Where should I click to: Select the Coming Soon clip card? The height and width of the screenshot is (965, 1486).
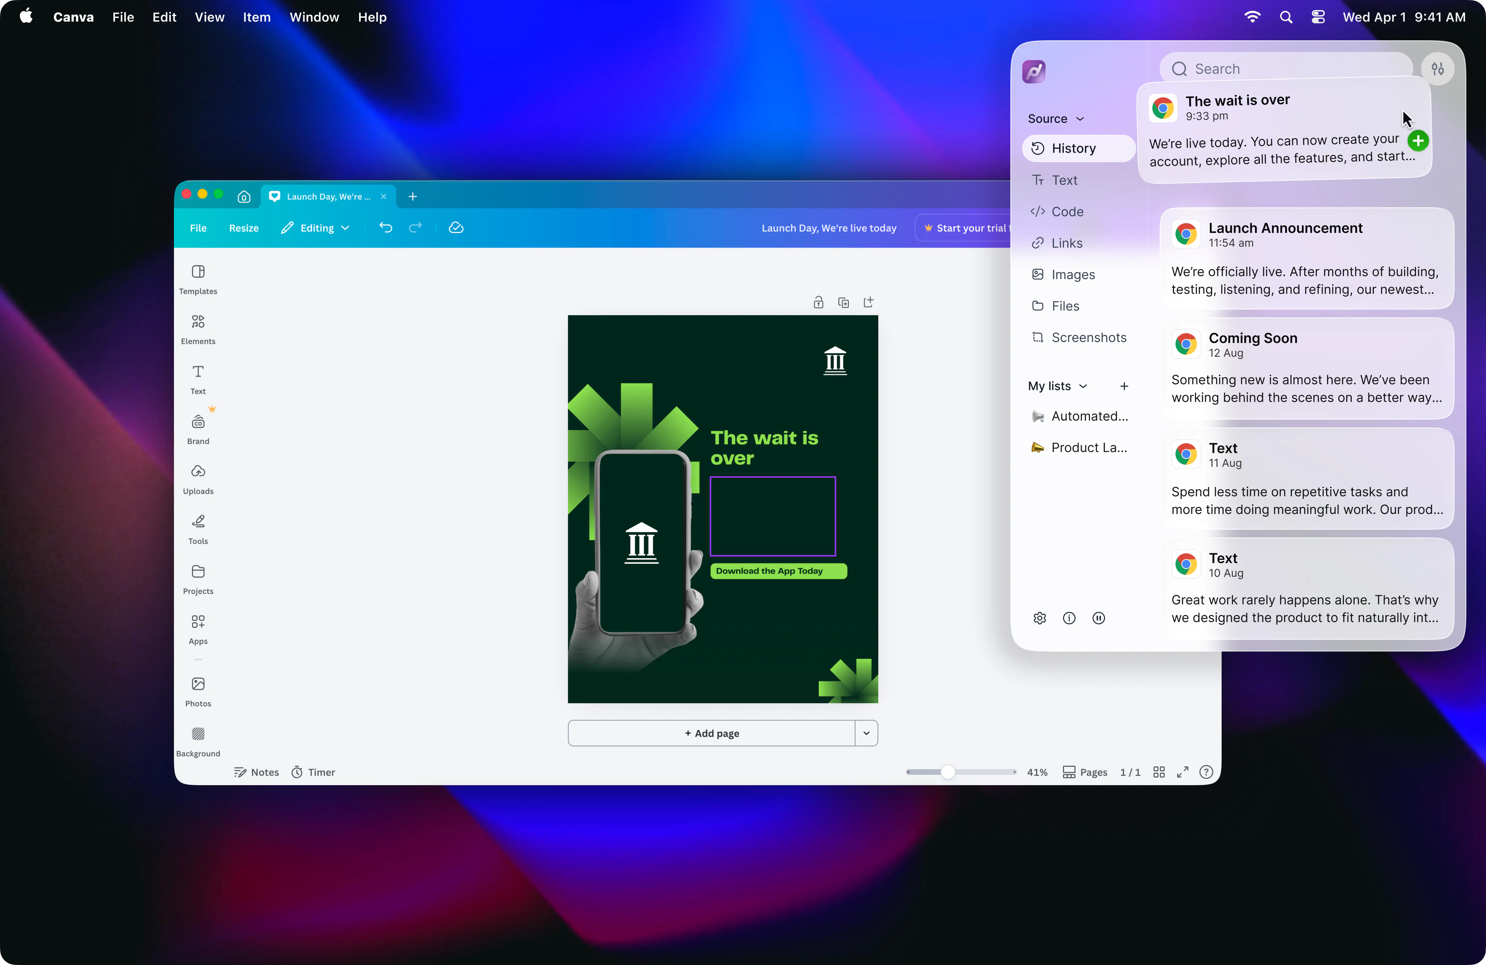[x=1307, y=368]
